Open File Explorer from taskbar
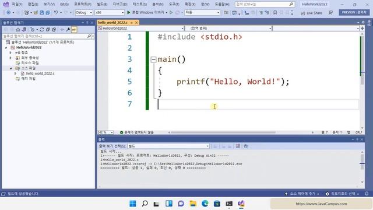 pyautogui.click(x=193, y=204)
